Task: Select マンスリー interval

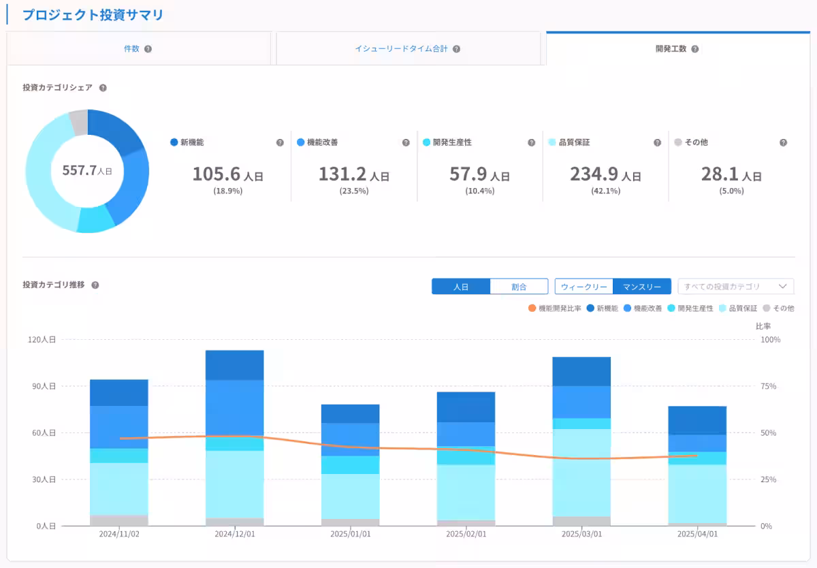Action: tap(642, 287)
